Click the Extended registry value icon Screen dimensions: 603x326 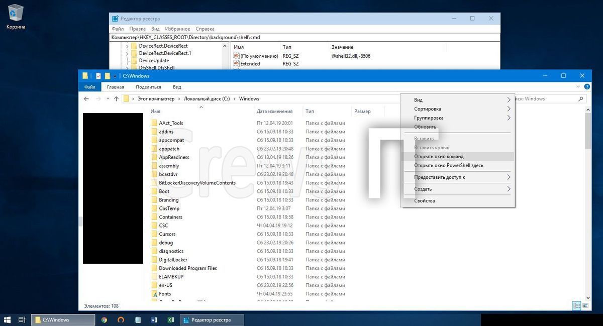[236, 64]
